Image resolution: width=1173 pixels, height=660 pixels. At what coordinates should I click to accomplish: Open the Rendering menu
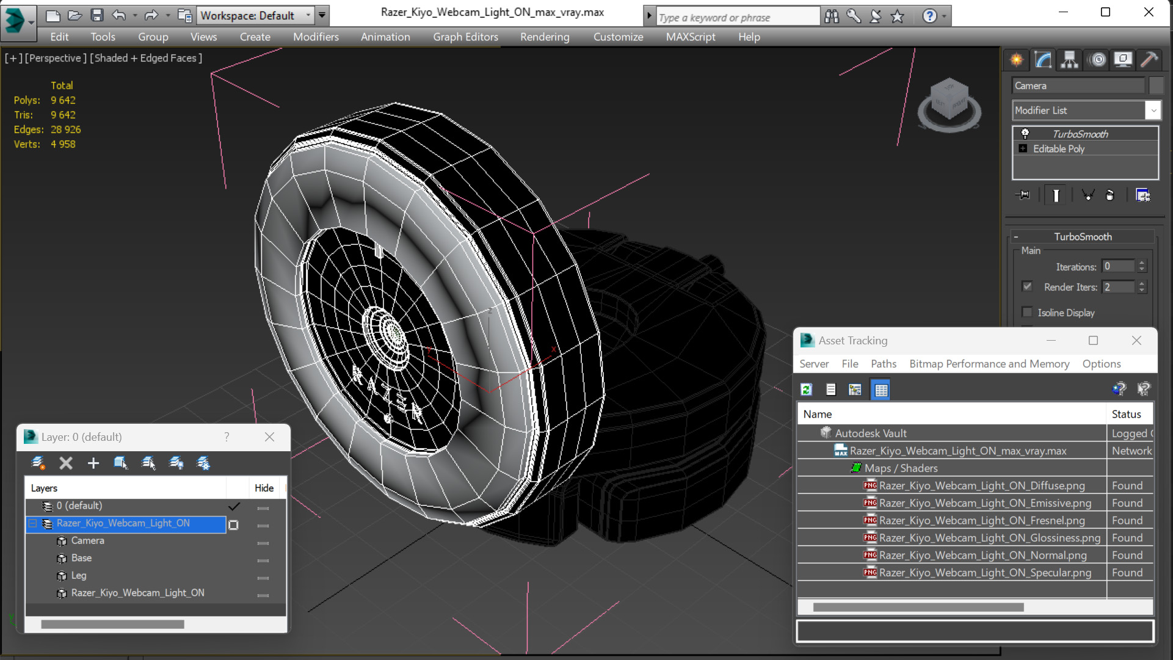click(545, 37)
